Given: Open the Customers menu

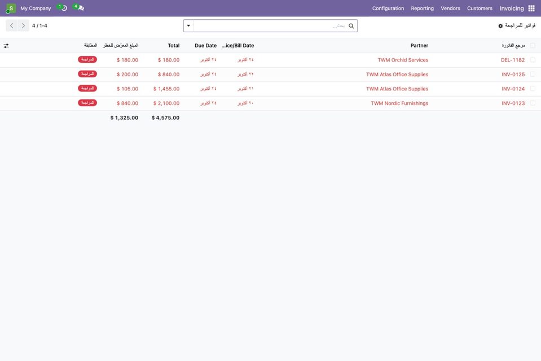Looking at the screenshot, I should [x=480, y=8].
